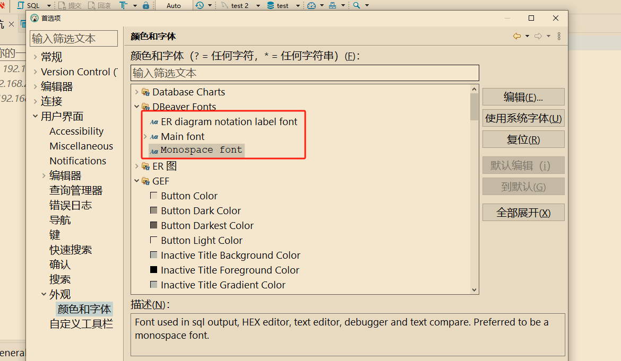Expand the Version Control tree node
Image resolution: width=621 pixels, height=361 pixels.
(x=35, y=72)
